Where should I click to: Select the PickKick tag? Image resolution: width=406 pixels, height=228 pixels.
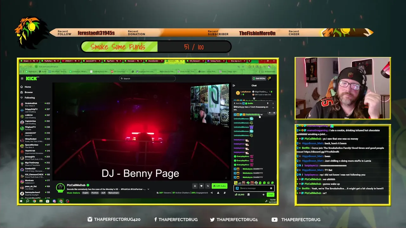pos(95,193)
